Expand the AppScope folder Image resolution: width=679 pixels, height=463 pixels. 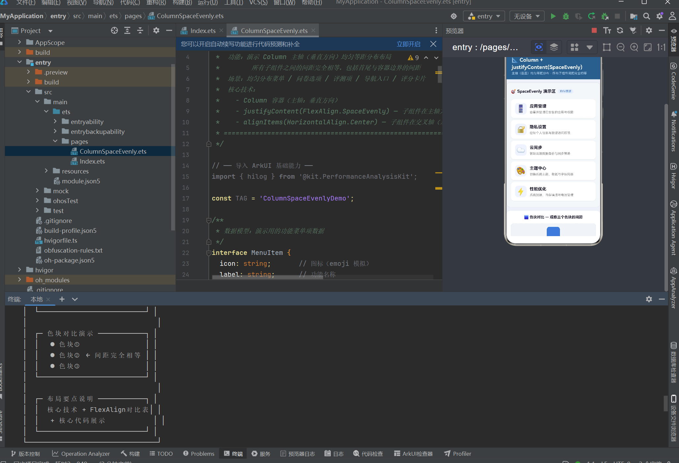click(19, 42)
